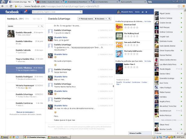This screenshot has width=186, height=139.
Task: Open Daniela Contreras conversation
Action: point(25,104)
